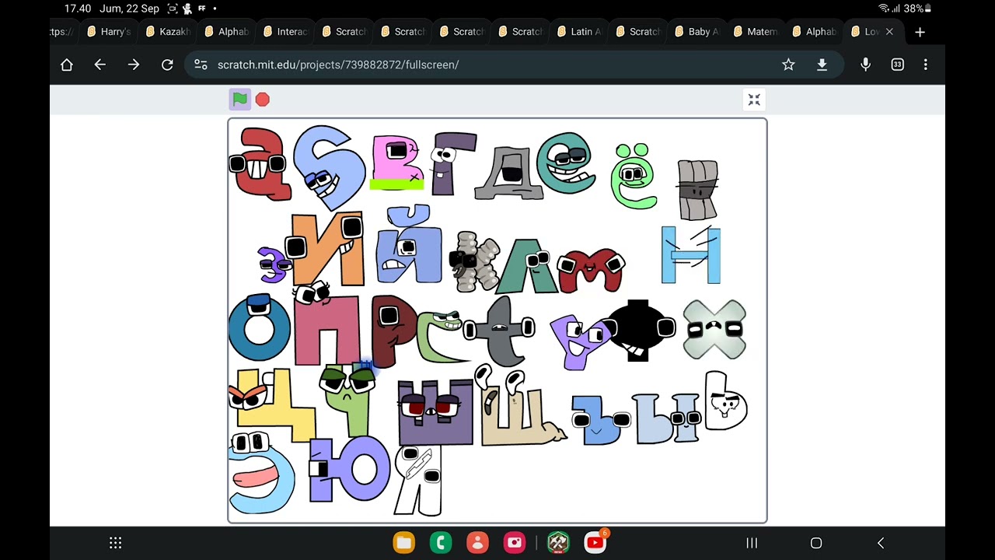
Task: Click the purple letter Ю character
Action: pos(349,469)
